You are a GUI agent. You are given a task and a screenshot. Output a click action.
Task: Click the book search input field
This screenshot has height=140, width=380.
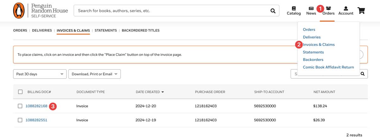coord(171,11)
